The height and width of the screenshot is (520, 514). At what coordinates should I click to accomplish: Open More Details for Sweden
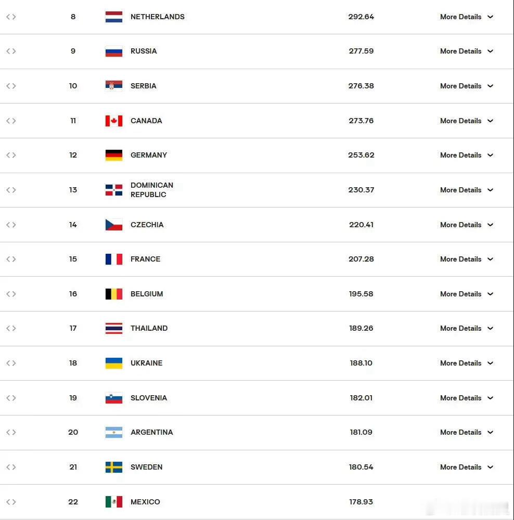coord(460,467)
